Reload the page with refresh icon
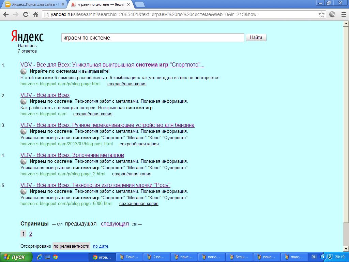This screenshot has height=262, width=349. [x=26, y=15]
